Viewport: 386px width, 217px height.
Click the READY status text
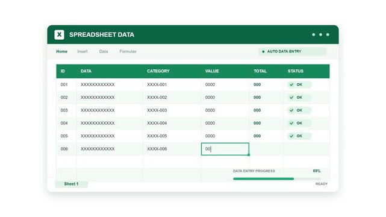pyautogui.click(x=322, y=184)
